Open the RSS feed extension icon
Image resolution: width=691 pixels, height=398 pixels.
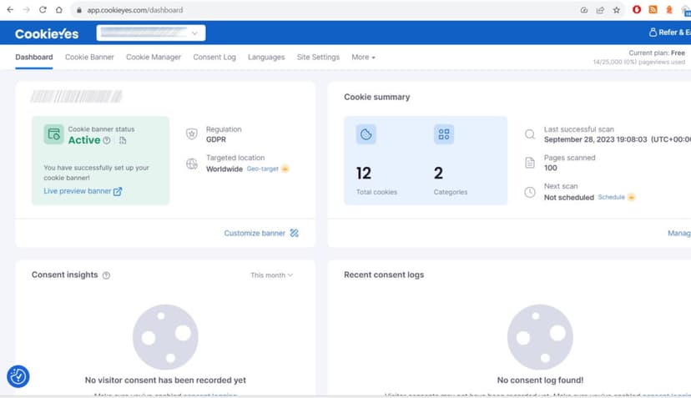coord(653,9)
